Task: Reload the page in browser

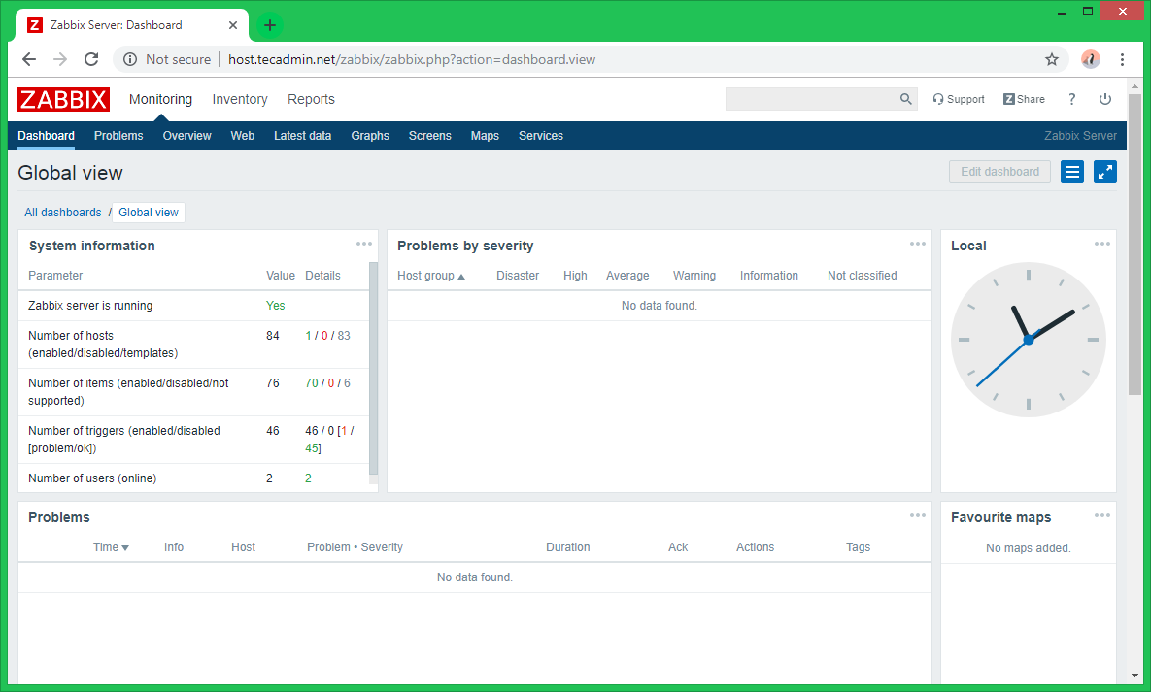Action: tap(91, 59)
